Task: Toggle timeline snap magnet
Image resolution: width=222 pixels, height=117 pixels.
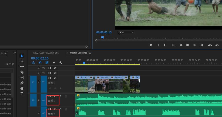Action: tap(40, 63)
